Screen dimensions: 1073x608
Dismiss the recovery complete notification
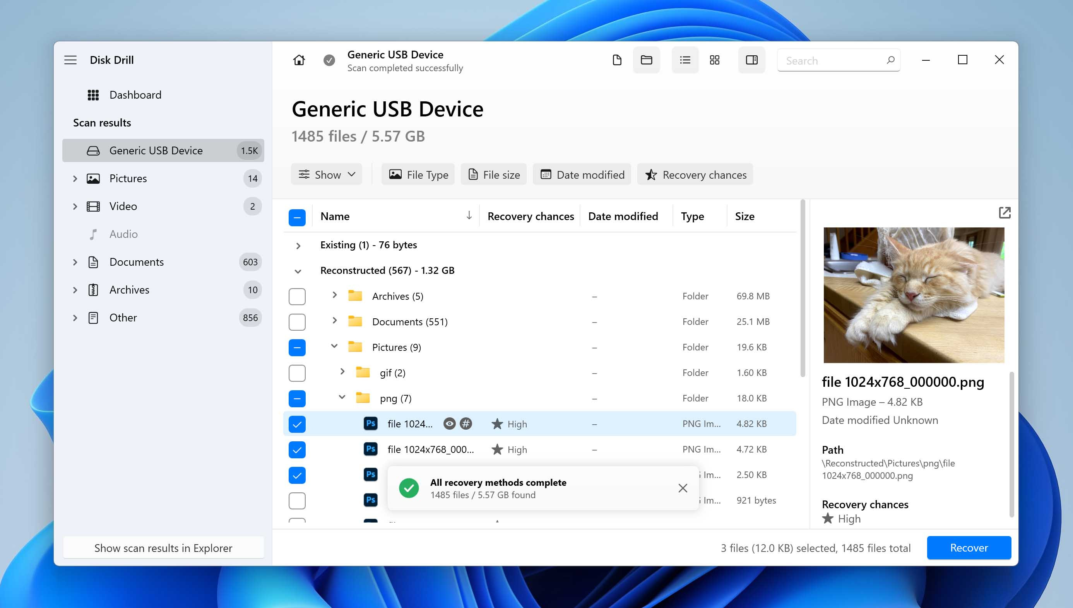[x=683, y=488]
